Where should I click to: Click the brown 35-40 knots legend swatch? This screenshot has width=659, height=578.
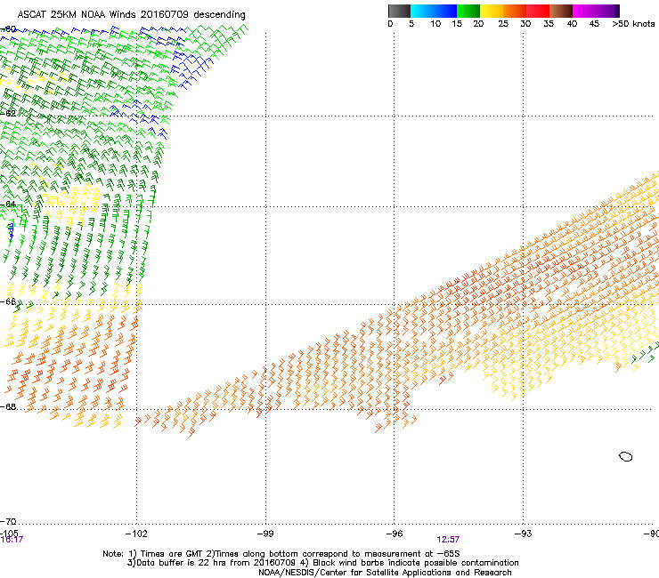(561, 11)
